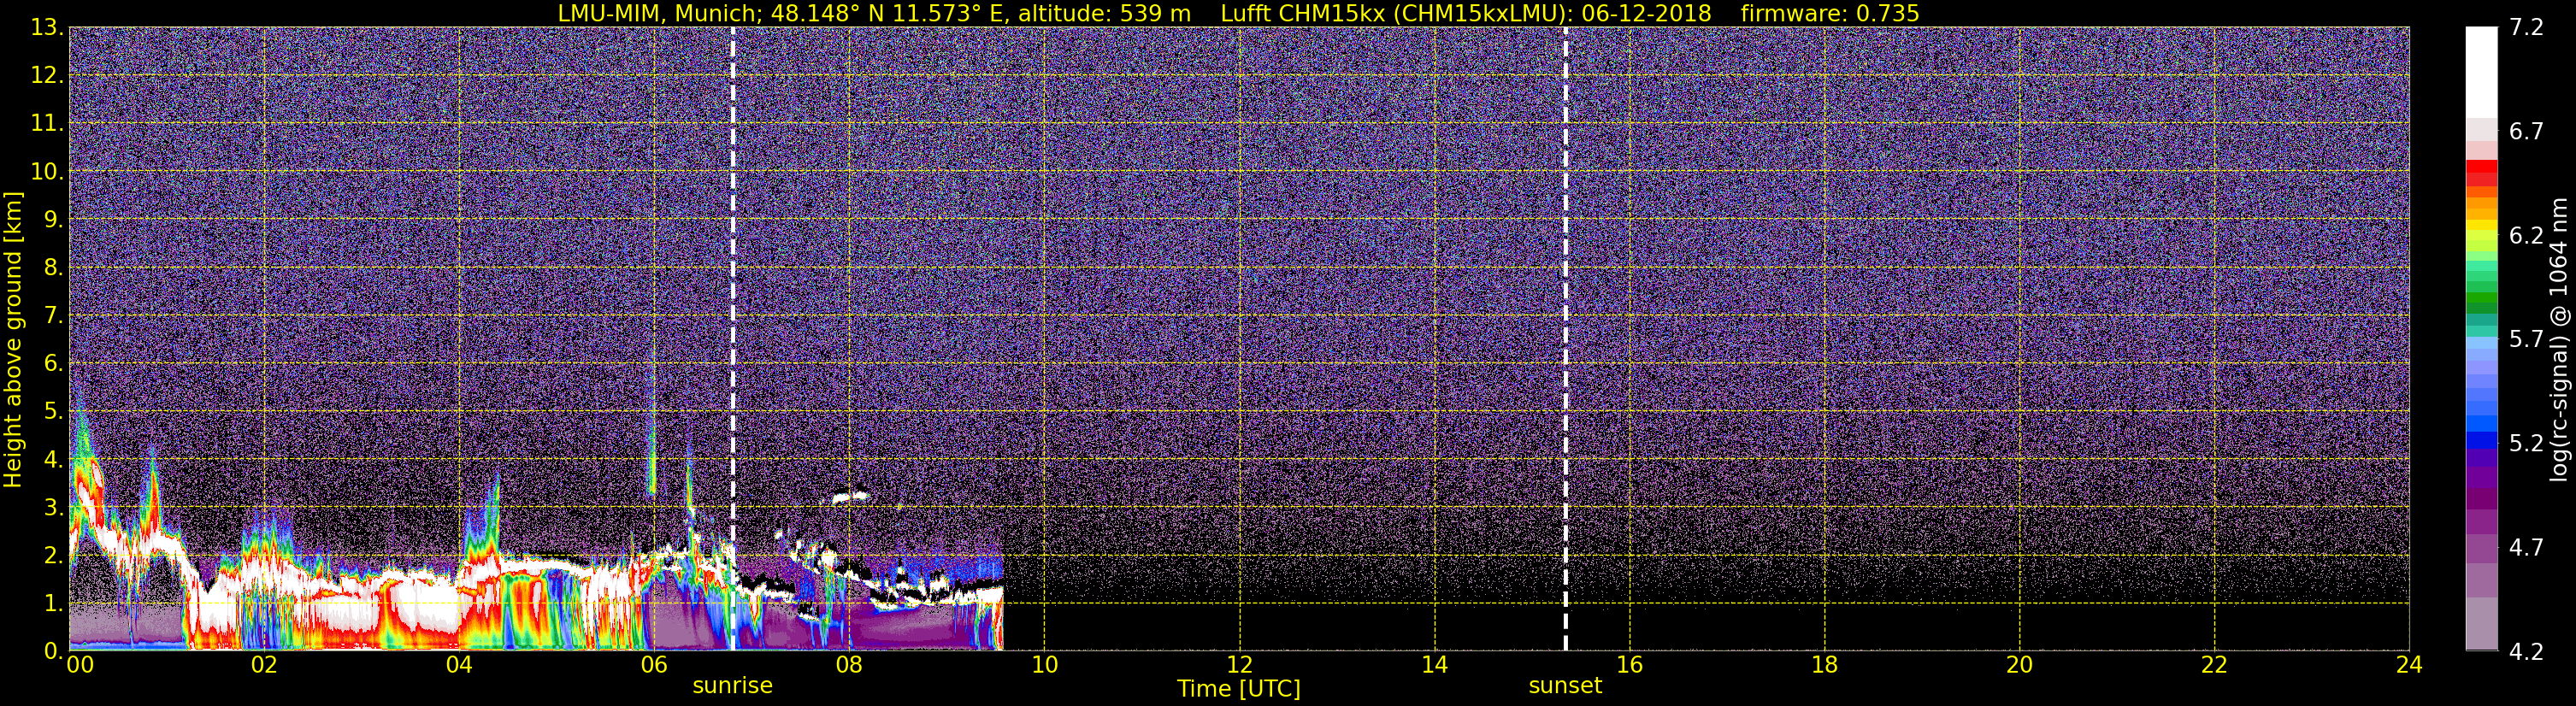Click the colorbar value label '6.2'
Screen dimensions: 2576x706
click(x=2526, y=236)
